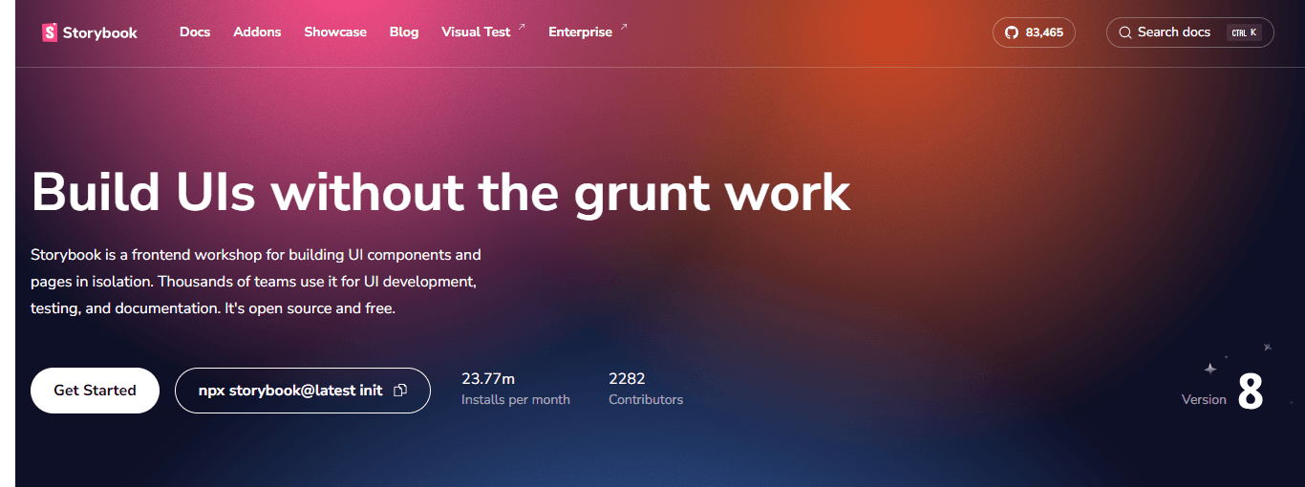
Task: Open the Showcase nav item
Action: (335, 32)
